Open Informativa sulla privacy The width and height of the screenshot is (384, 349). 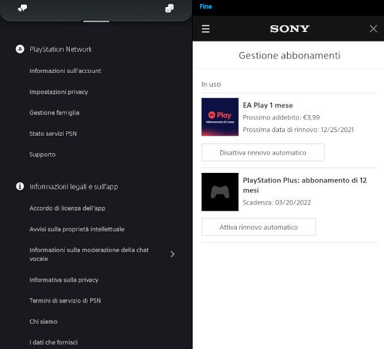click(64, 280)
